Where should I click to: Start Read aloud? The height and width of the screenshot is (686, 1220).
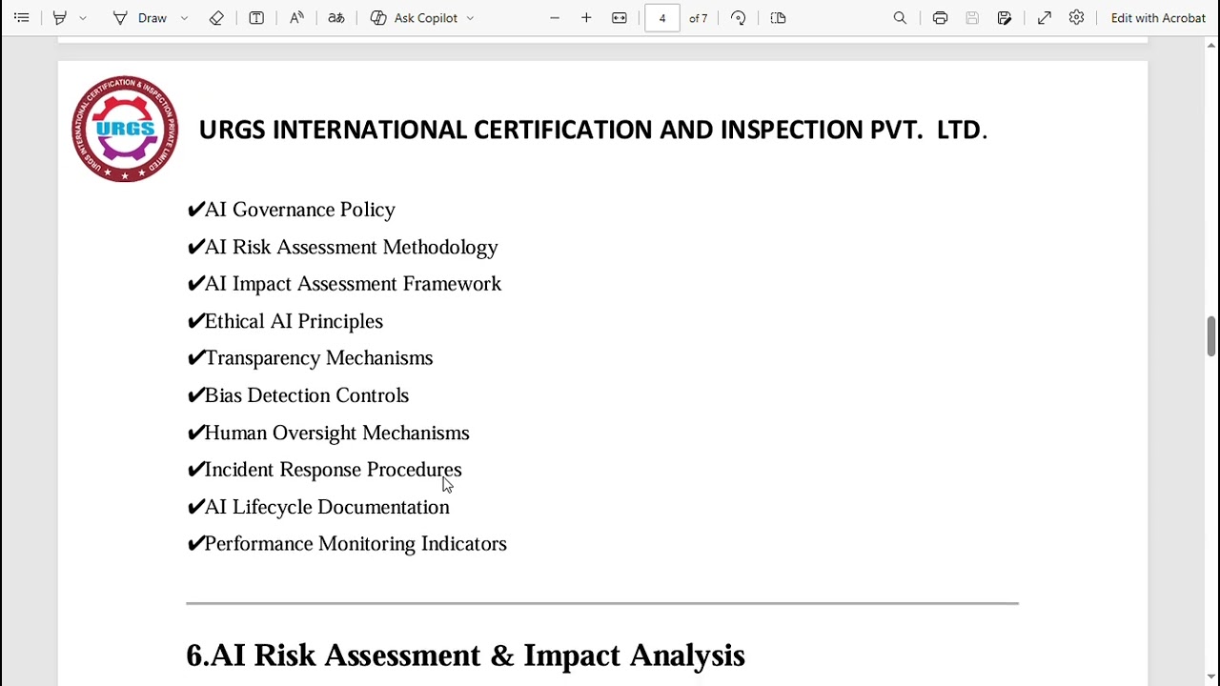(x=296, y=18)
